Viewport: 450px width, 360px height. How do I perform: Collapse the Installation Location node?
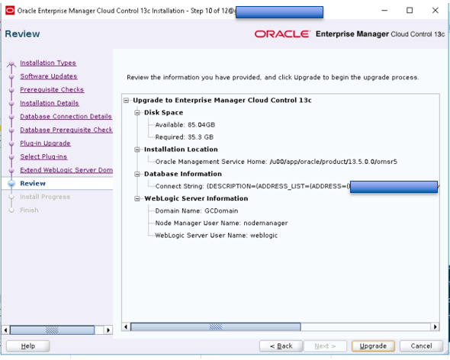(137, 149)
